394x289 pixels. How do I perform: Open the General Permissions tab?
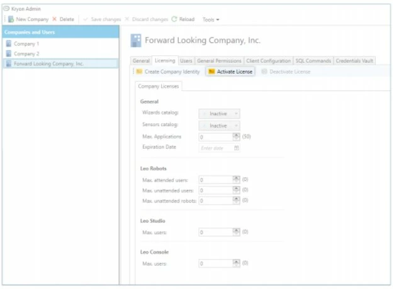tap(219, 61)
